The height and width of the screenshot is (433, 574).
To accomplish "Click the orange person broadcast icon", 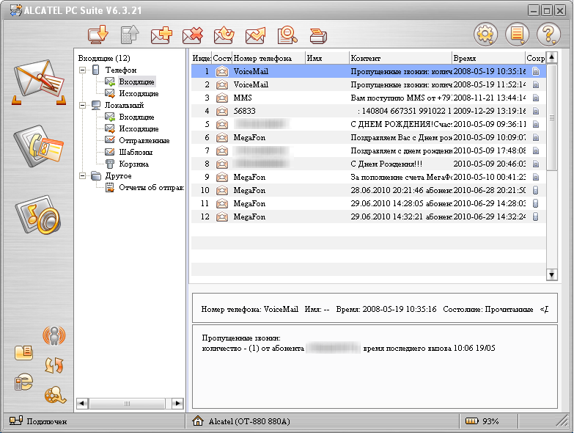I will tap(54, 335).
